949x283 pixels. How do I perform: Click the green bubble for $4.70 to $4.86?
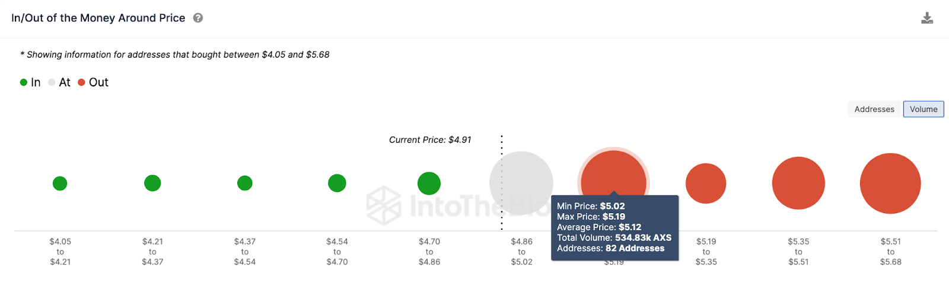[429, 184]
